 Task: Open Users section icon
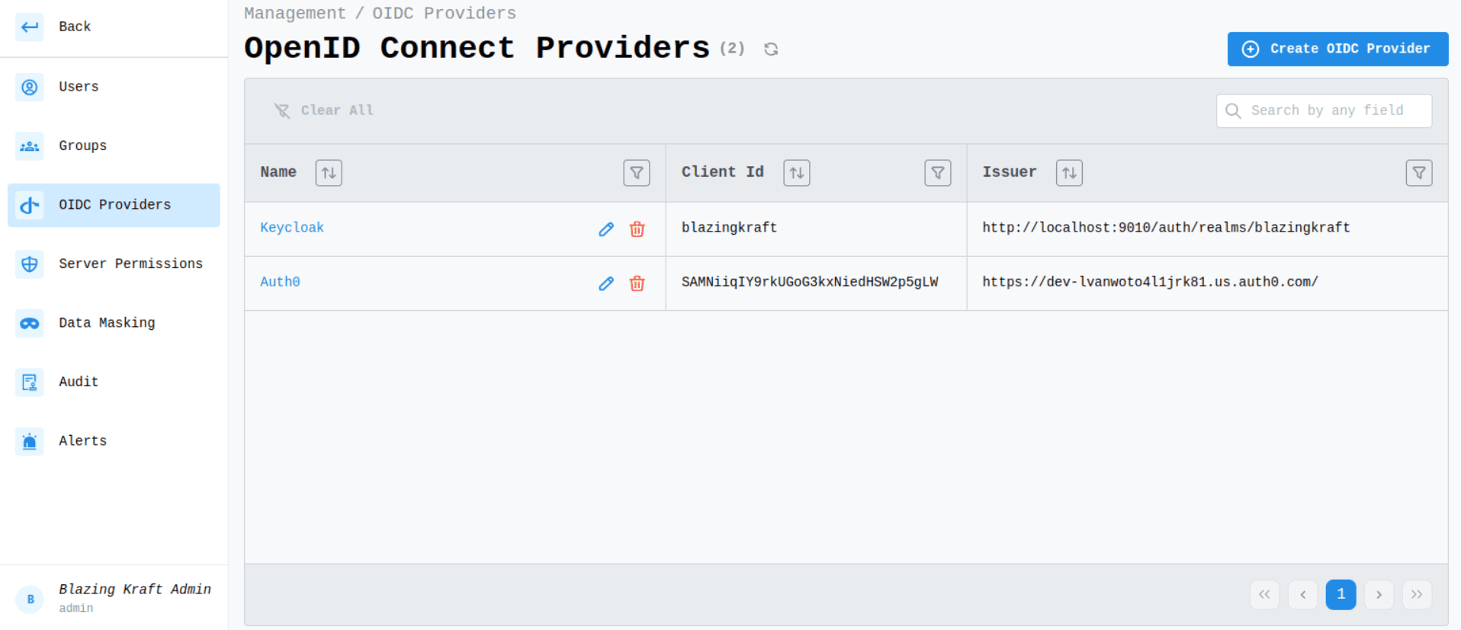tap(30, 87)
